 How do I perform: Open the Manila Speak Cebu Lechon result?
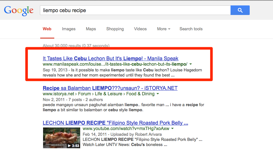(110, 59)
